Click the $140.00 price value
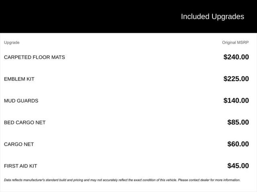 (x=236, y=100)
